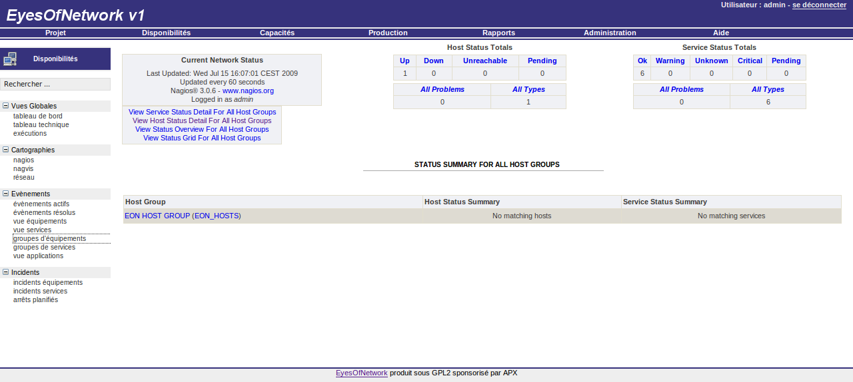Select tableau de bord in sidebar
This screenshot has height=382, width=853.
(37, 116)
